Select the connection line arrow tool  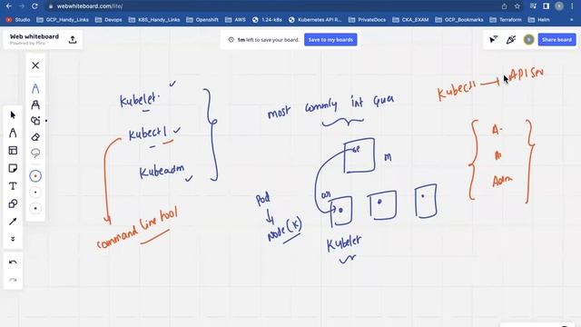[13, 222]
